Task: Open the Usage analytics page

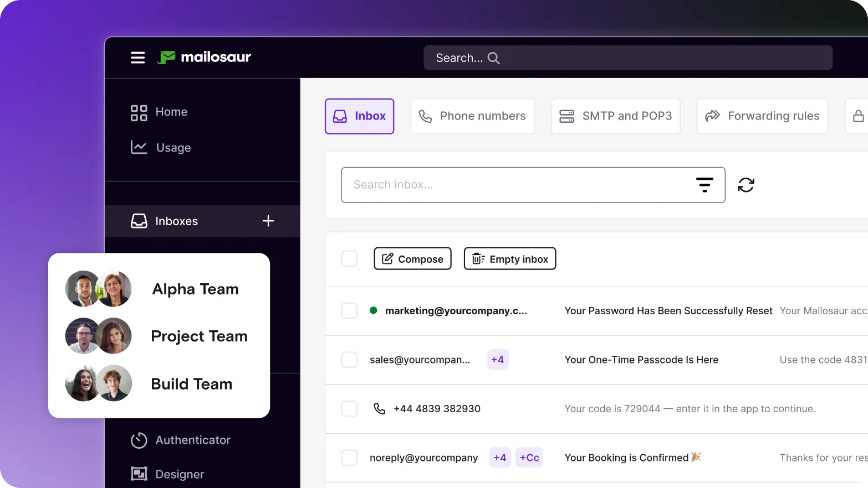Action: 173,147
